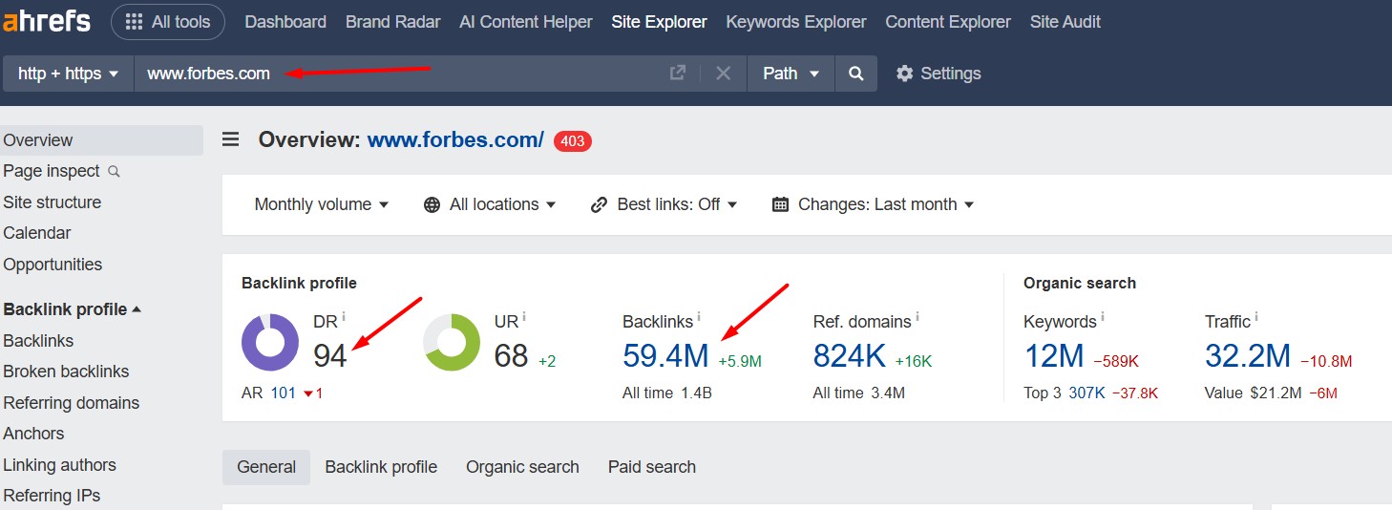Open the All tools menu
The width and height of the screenshot is (1392, 510).
(x=168, y=22)
